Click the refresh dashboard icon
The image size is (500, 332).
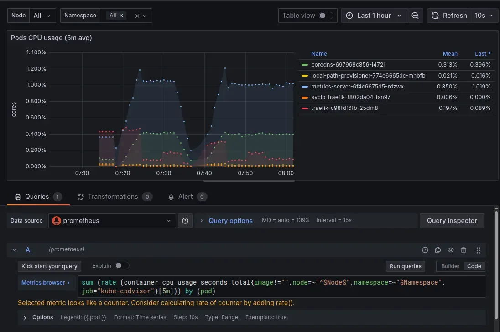pyautogui.click(x=435, y=16)
